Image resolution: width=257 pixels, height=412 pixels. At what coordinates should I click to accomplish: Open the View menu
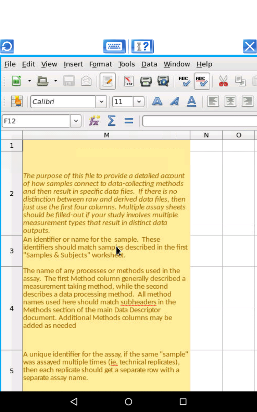pyautogui.click(x=49, y=64)
